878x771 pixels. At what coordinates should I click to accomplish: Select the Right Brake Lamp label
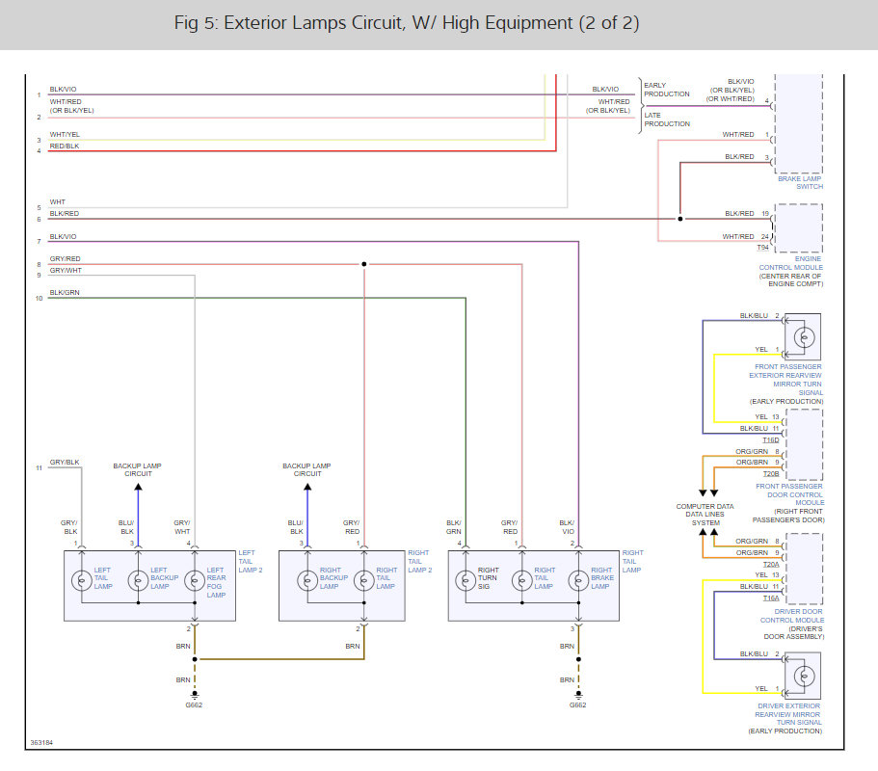[x=602, y=578]
